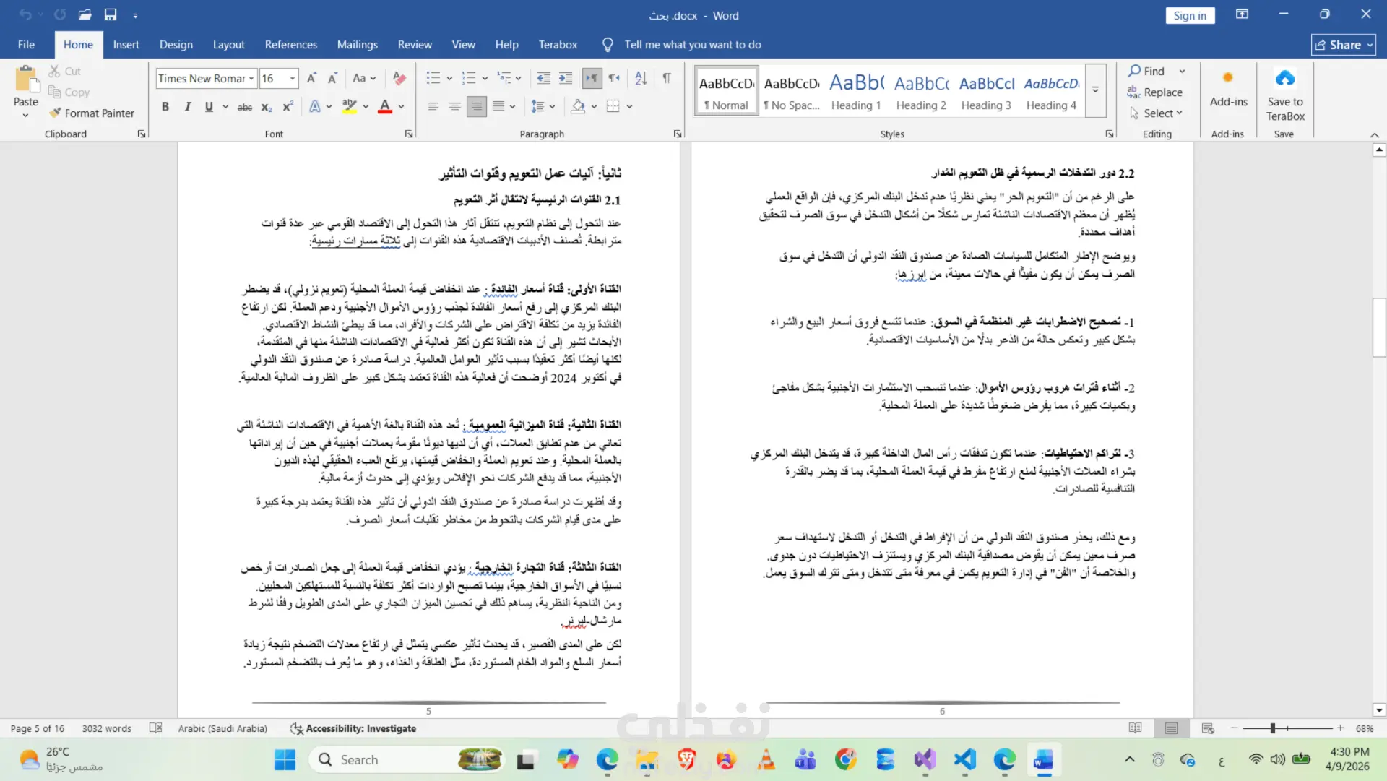Open the Select dropdown in Editing

click(x=1156, y=113)
